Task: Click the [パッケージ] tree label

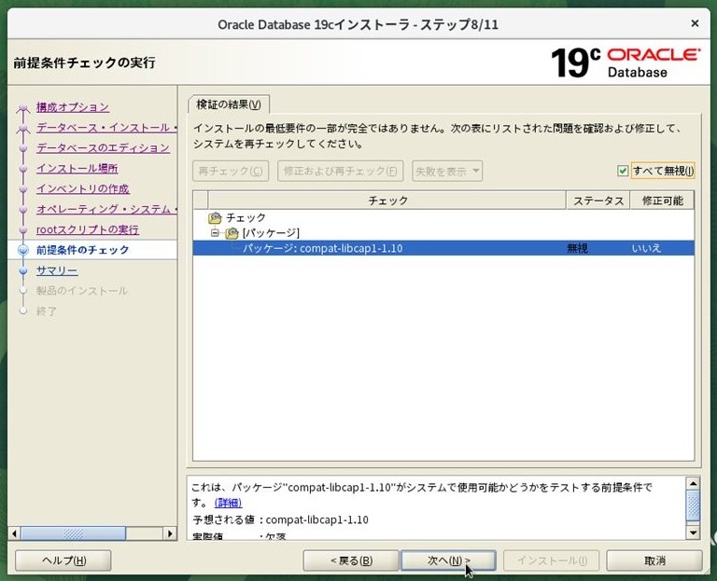Action: point(271,233)
